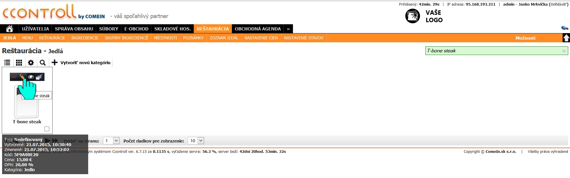Click Vytvoriť novú kategóriu button
Screen dimensions: 570x178
coord(81,63)
